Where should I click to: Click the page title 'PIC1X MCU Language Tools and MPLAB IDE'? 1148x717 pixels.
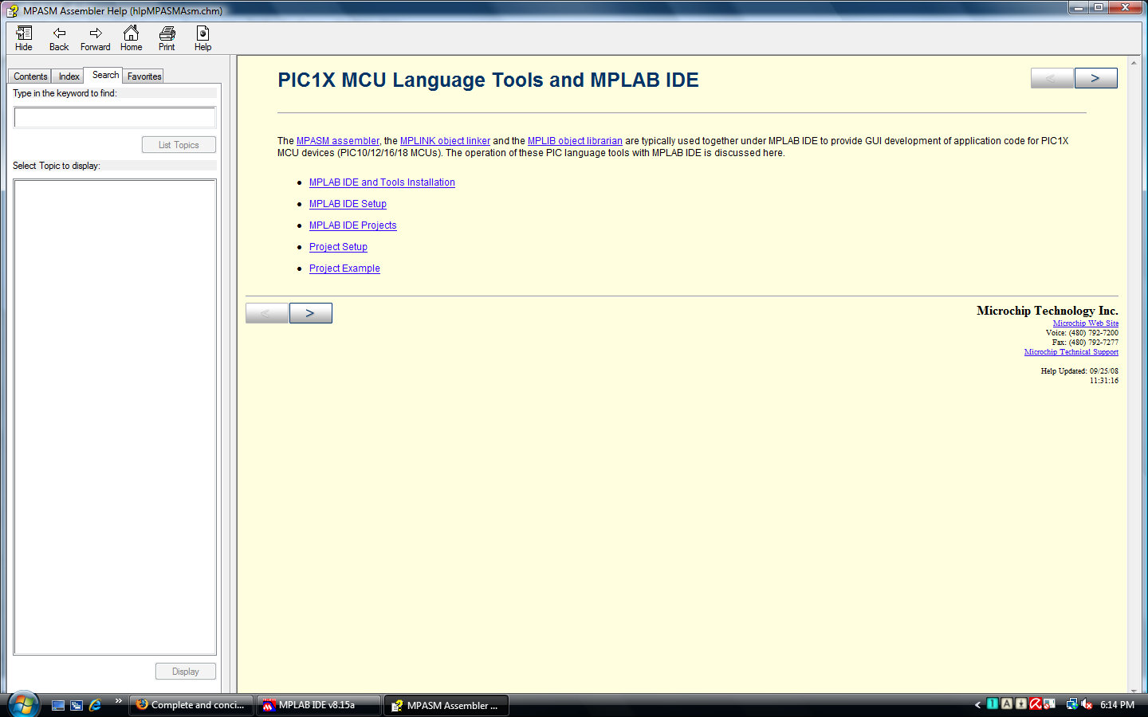coord(488,80)
